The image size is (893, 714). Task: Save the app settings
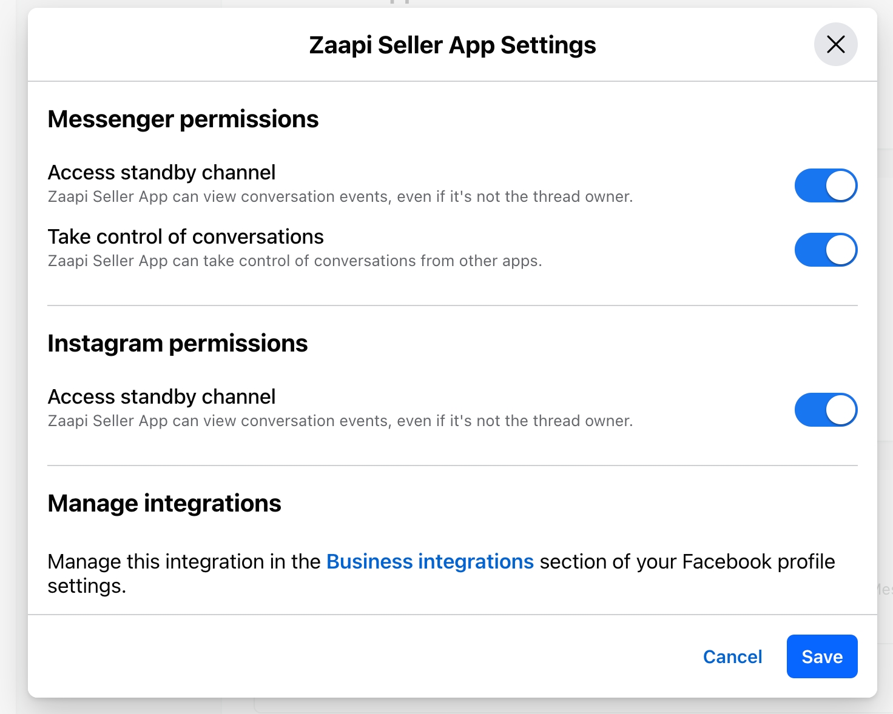coord(821,656)
